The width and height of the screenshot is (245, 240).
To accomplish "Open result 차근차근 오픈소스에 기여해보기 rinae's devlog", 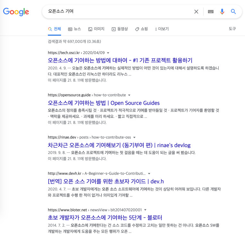I will (119, 145).
